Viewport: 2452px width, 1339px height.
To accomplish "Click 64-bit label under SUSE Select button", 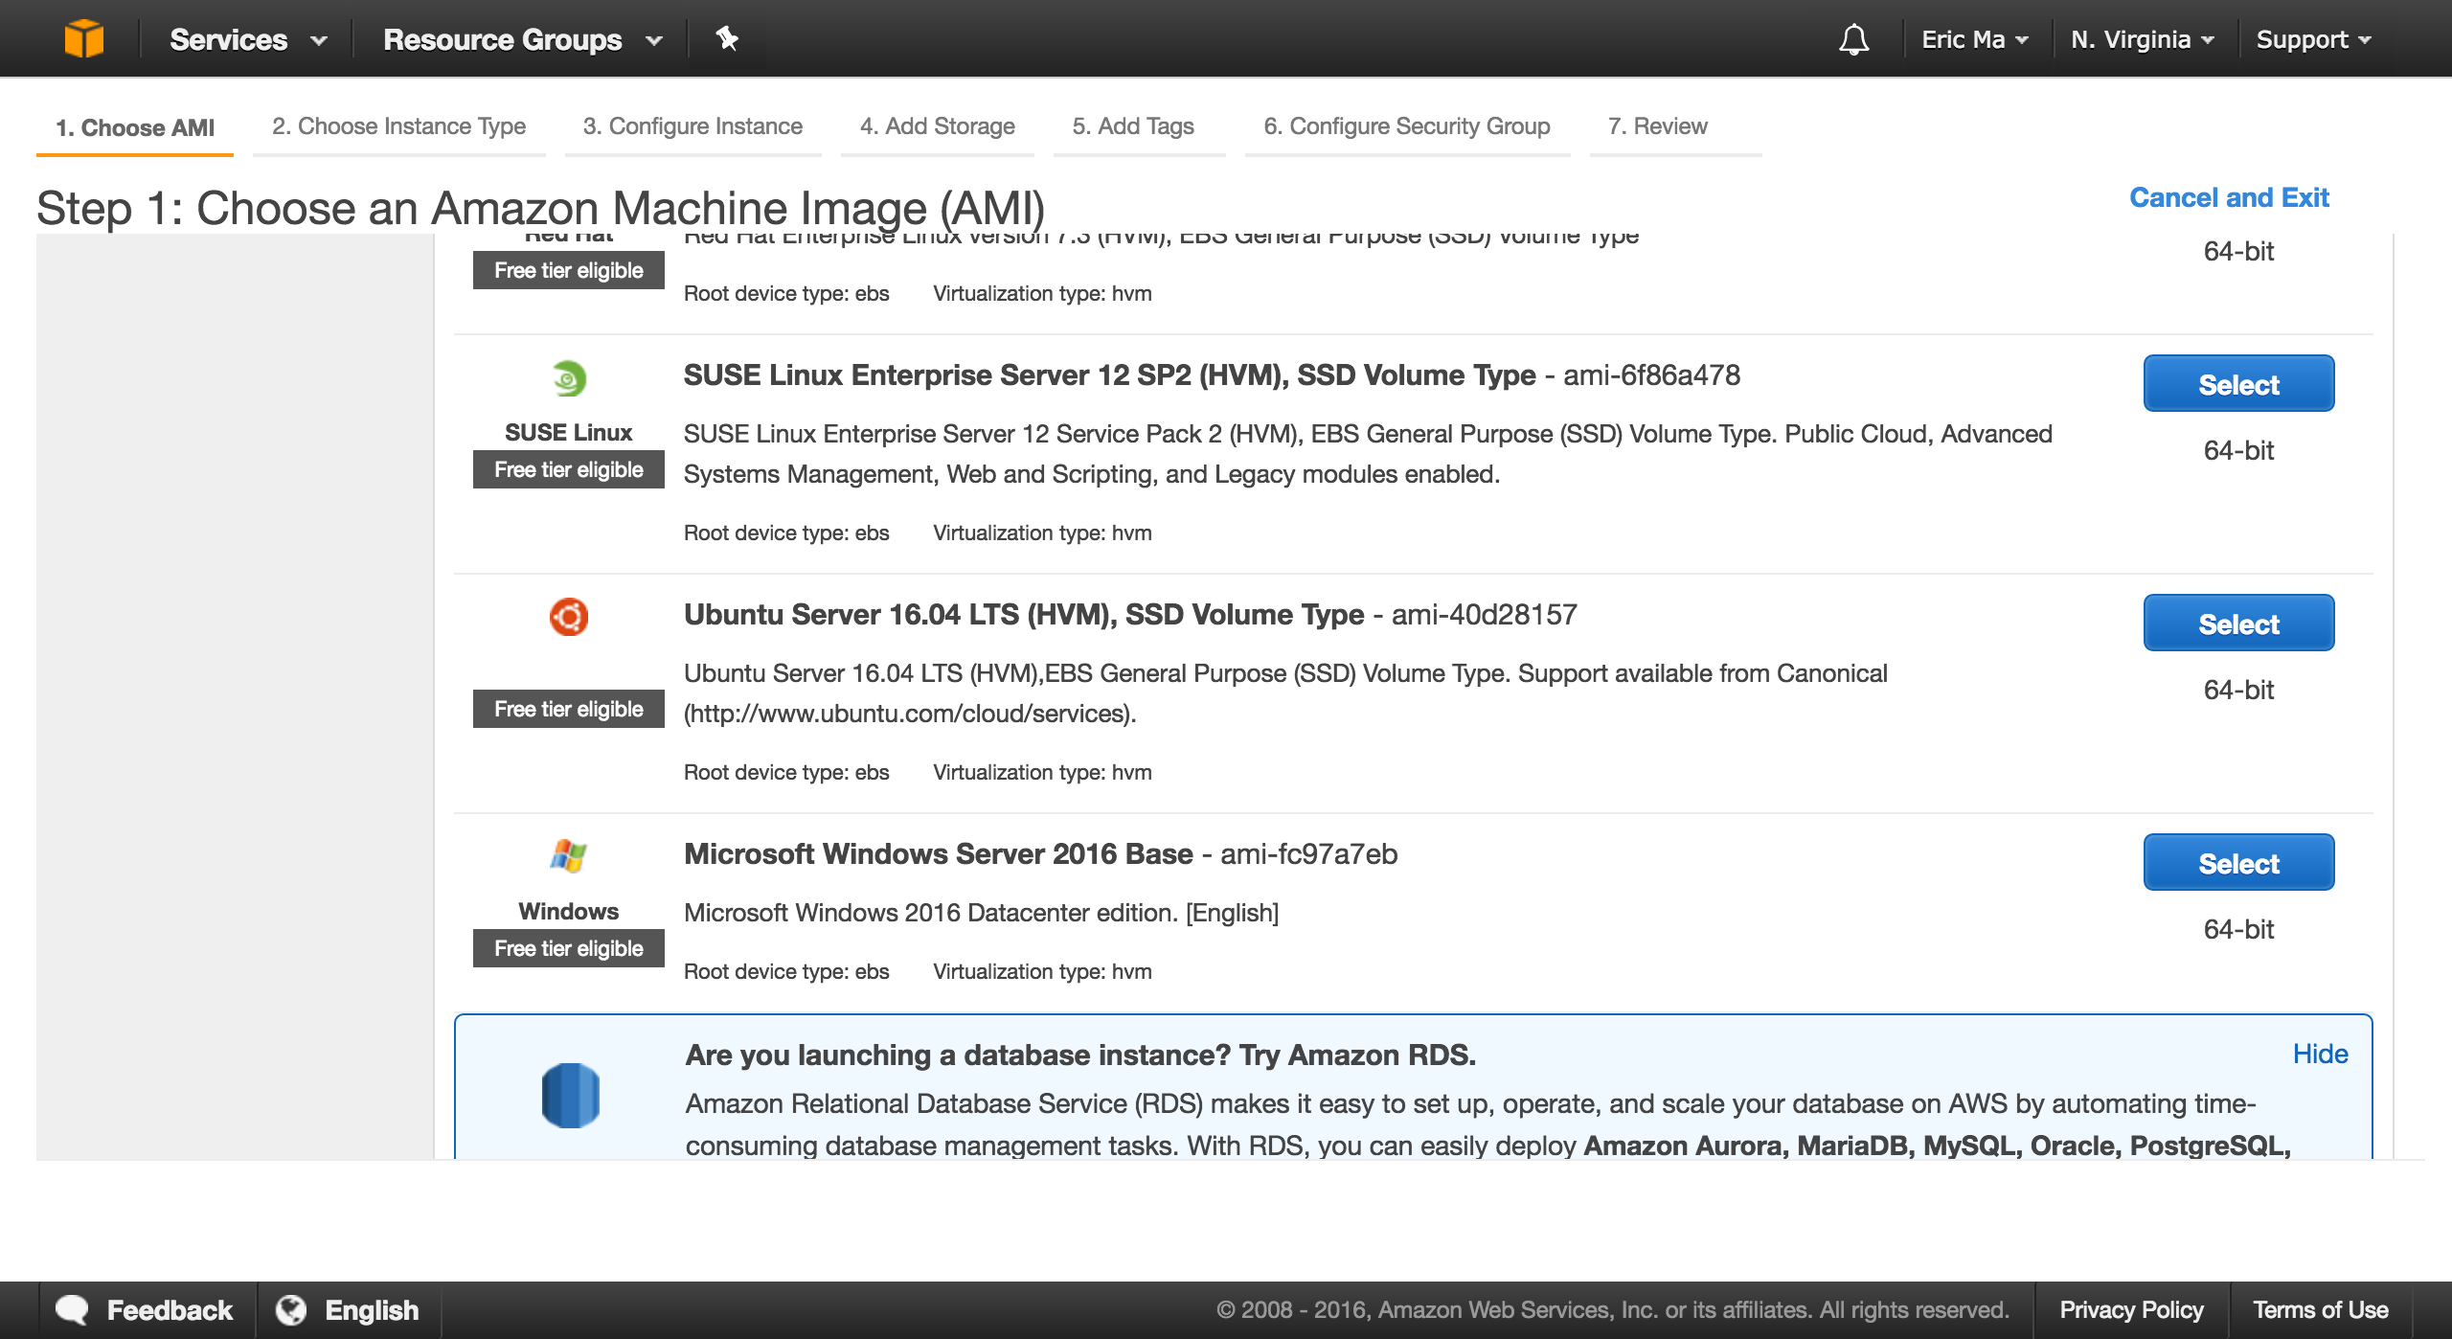I will click(2238, 450).
